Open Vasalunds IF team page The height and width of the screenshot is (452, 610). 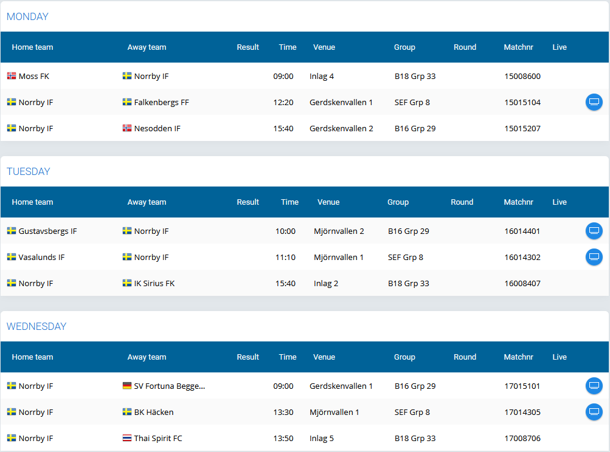tap(41, 257)
